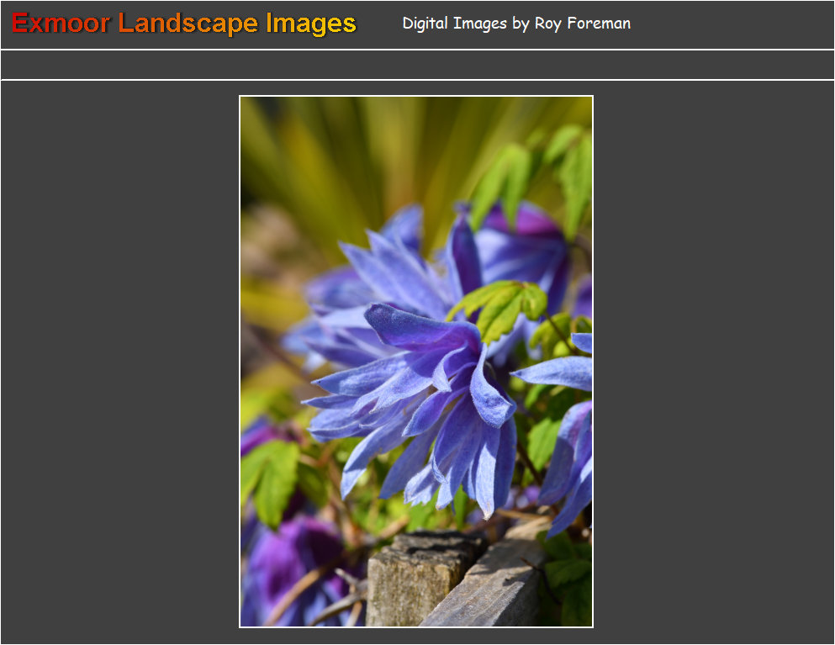Click the word Exmoor in the header
This screenshot has height=645, width=835.
click(61, 24)
